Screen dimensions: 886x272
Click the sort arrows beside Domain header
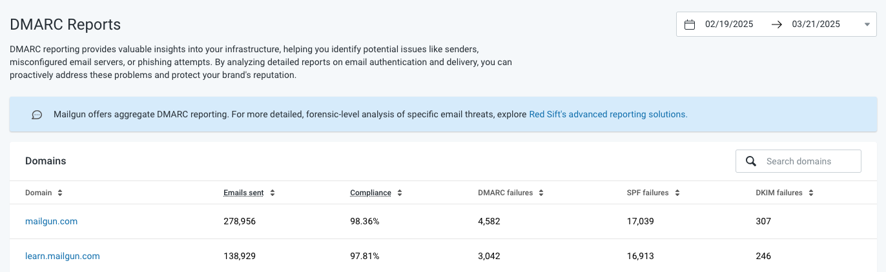(x=60, y=193)
